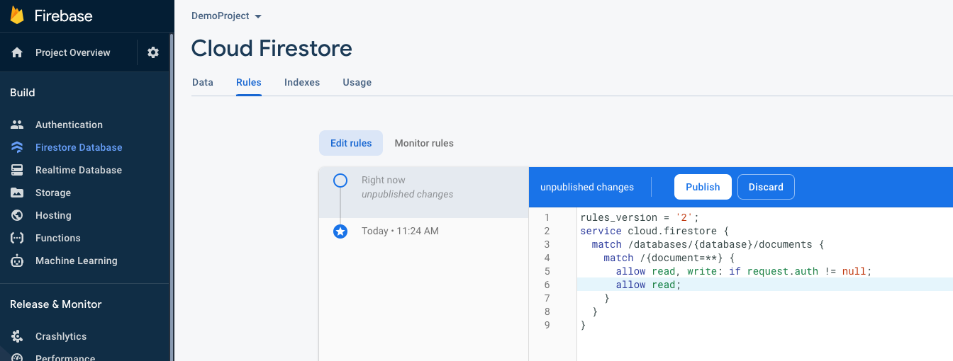Viewport: 953px width, 361px height.
Task: Click the Crashlytics icon
Action: [17, 336]
